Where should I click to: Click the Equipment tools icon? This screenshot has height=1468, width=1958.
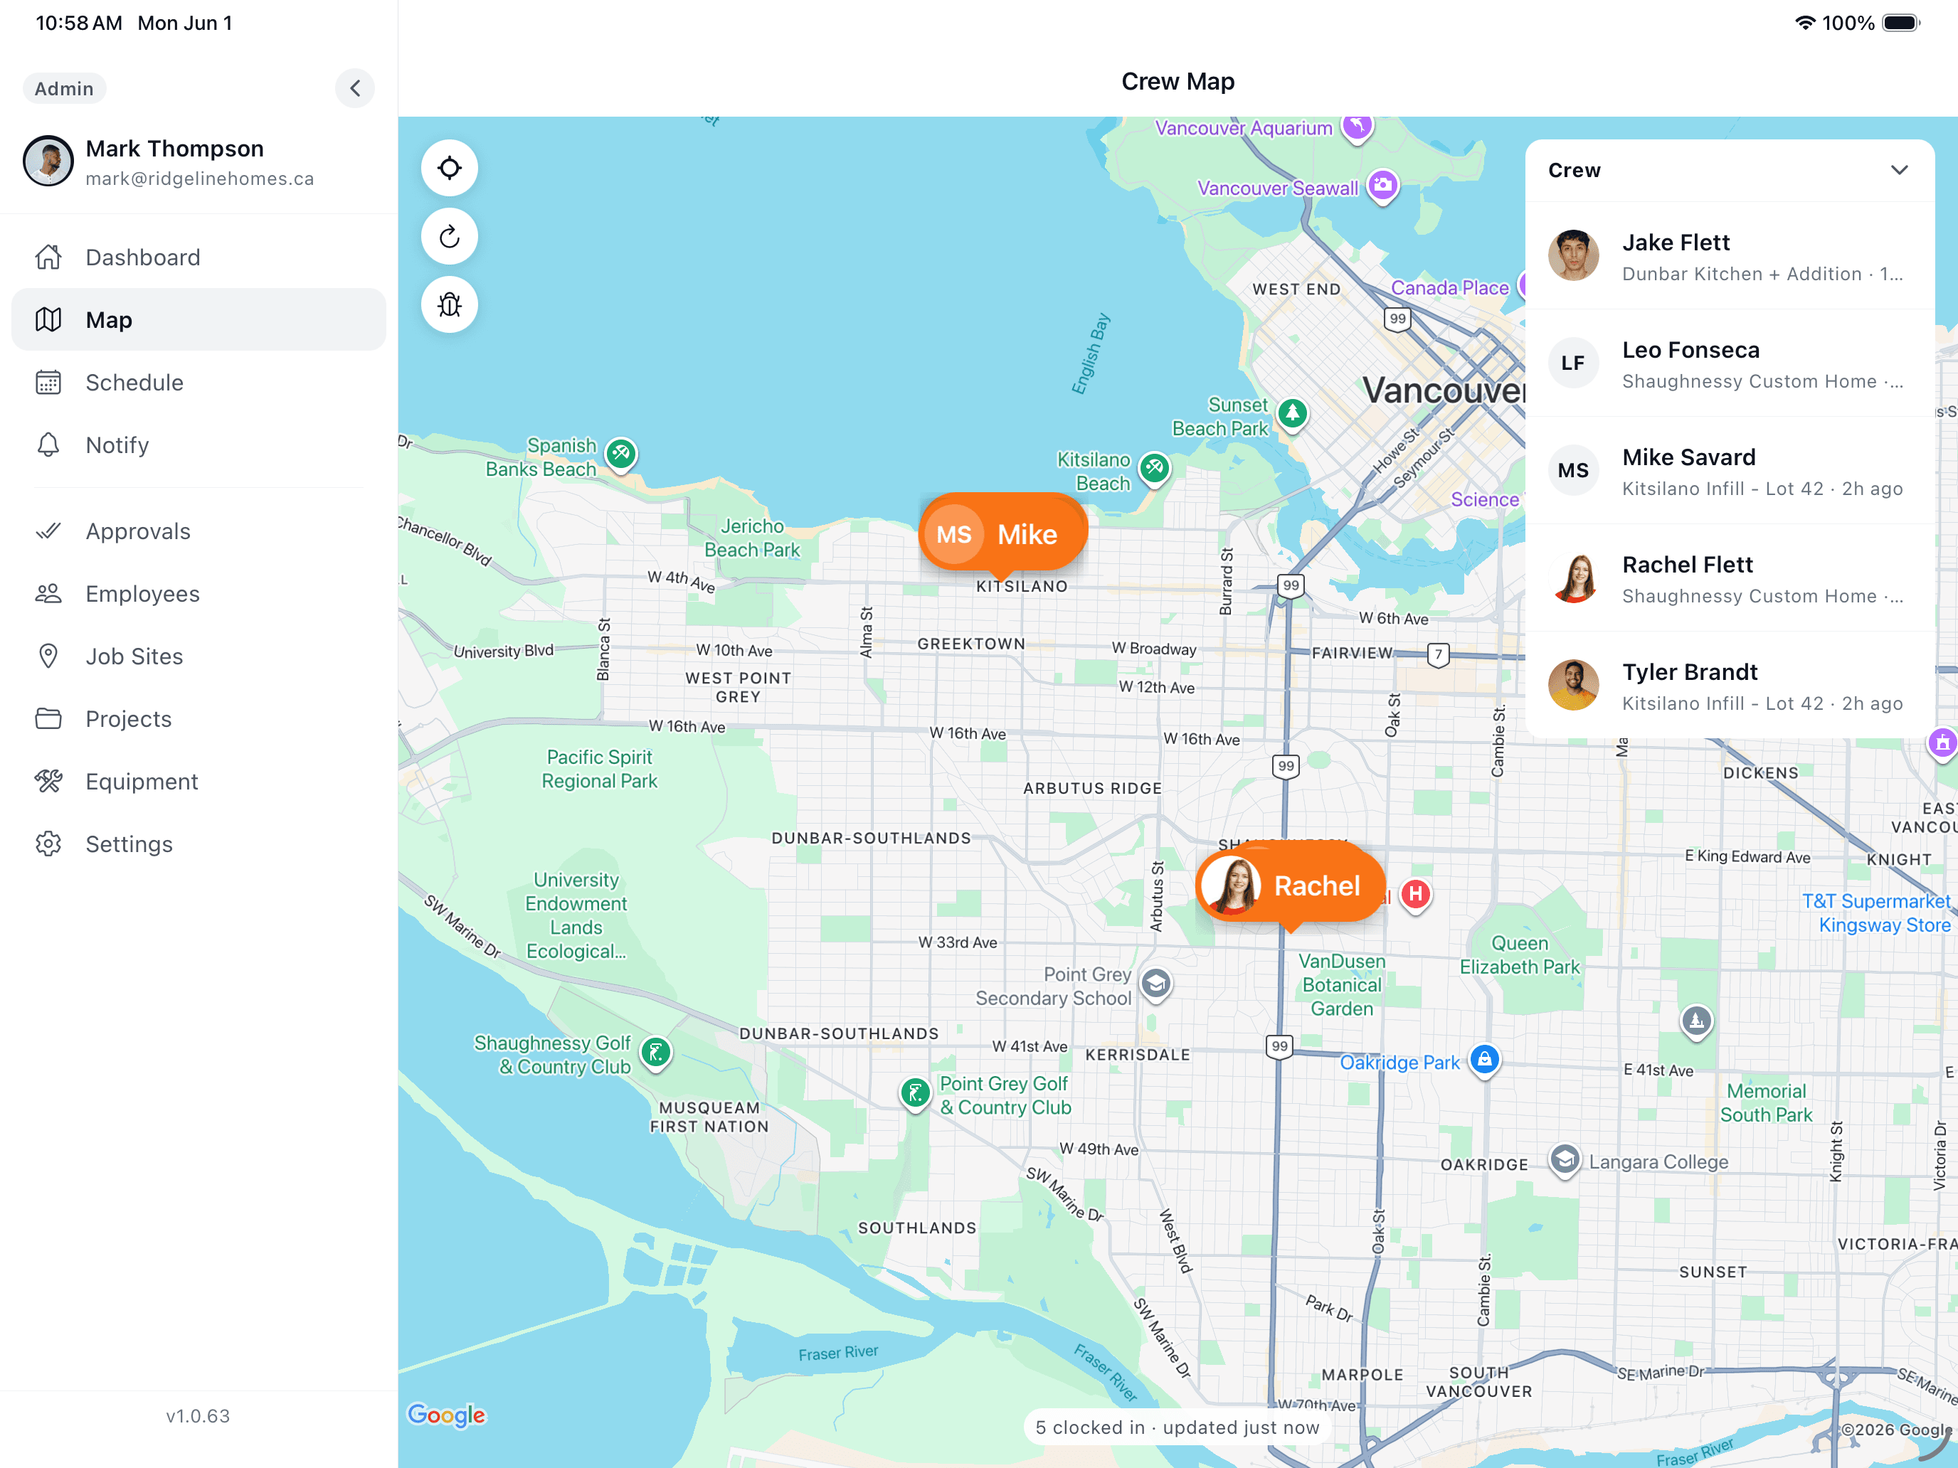click(48, 782)
